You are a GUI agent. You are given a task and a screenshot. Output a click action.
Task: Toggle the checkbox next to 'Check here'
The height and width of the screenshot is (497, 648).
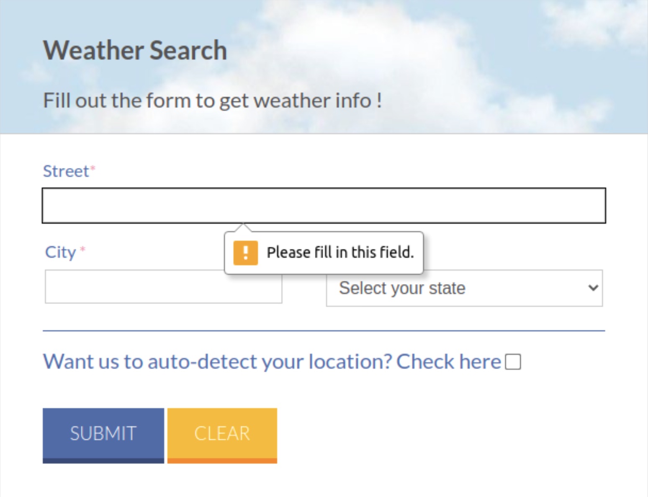point(512,362)
